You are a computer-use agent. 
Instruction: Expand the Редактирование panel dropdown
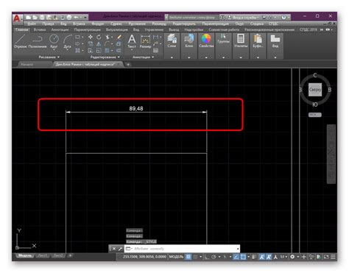click(x=105, y=57)
